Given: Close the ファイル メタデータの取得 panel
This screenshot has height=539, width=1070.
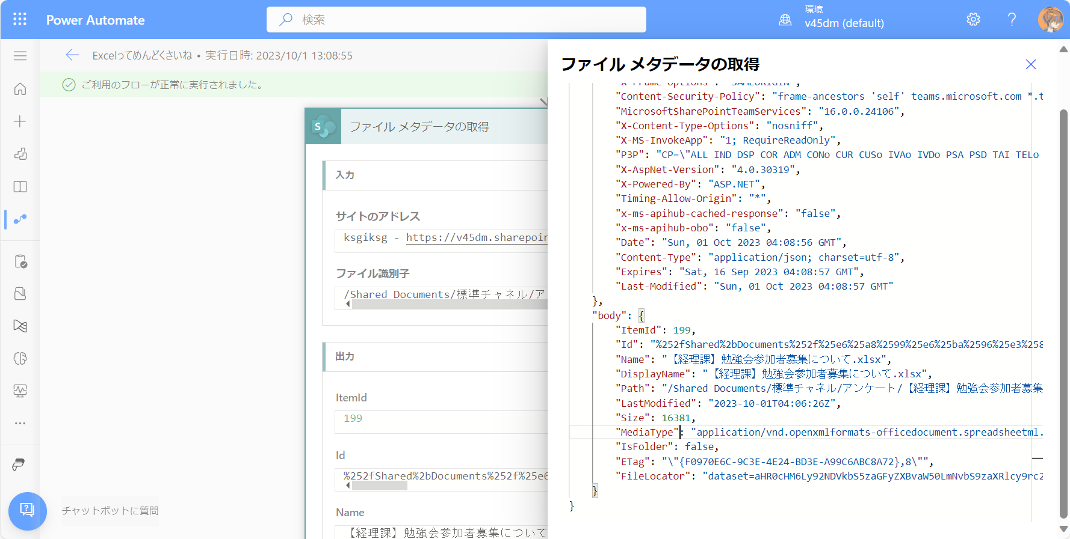Looking at the screenshot, I should (x=1031, y=64).
